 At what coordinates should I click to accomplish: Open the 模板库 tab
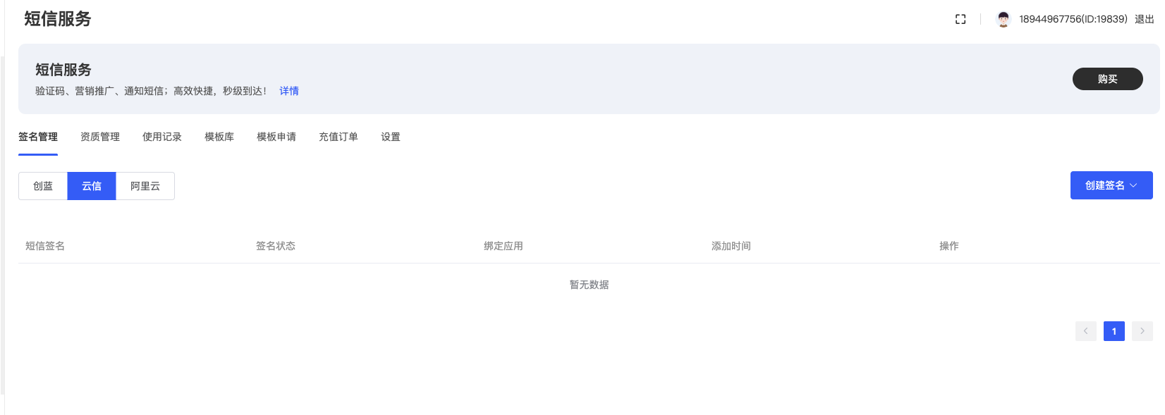tap(219, 137)
